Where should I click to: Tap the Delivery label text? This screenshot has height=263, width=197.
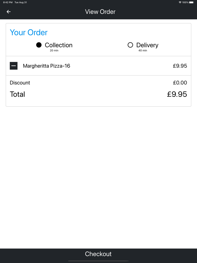[x=147, y=45]
